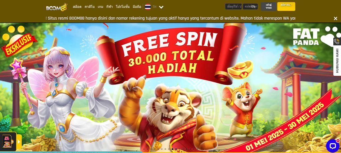Expand the TH language dropdown chevron
Viewport: 341px width, 153px height.
[161, 7]
